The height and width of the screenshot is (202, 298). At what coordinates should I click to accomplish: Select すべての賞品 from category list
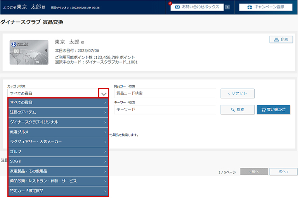tap(58, 102)
